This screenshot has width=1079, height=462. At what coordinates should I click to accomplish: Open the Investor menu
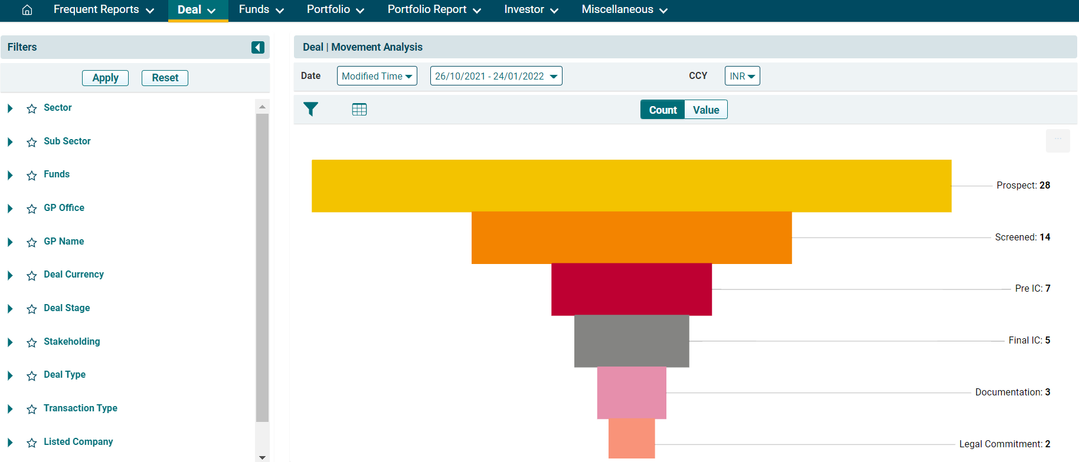[531, 10]
